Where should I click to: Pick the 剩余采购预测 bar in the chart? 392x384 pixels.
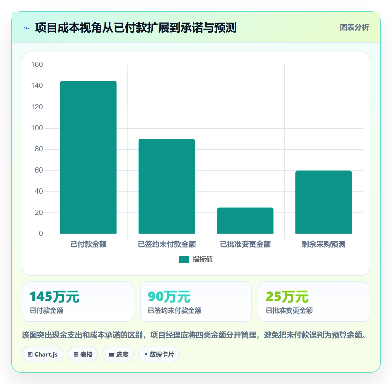[x=323, y=202]
